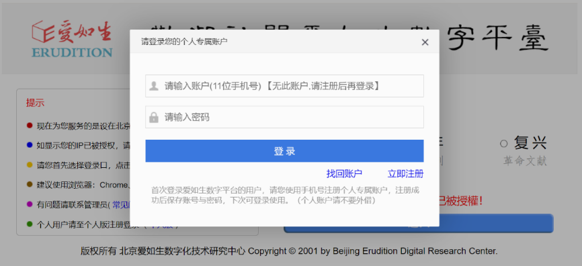Close the personal account login dialog
This screenshot has width=582, height=266.
pos(425,42)
